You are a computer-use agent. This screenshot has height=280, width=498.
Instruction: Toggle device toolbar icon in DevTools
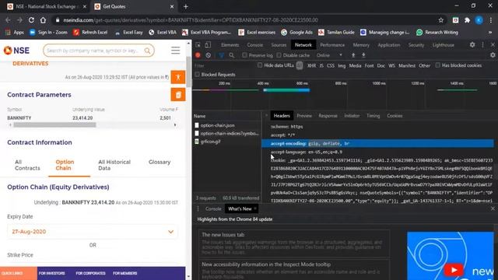click(x=208, y=45)
